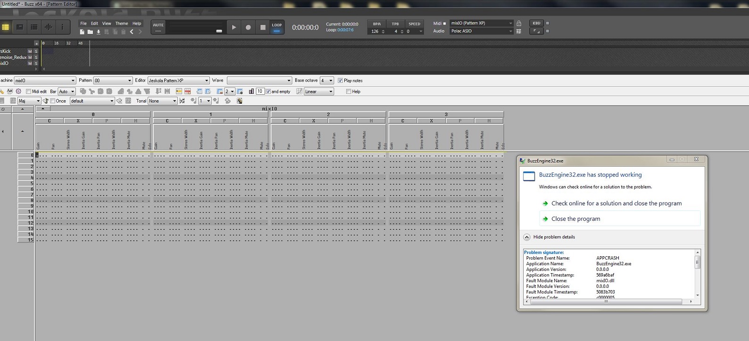The height and width of the screenshot is (341, 749).
Task: Toggle the 'and empty' checkbox
Action: coord(268,91)
